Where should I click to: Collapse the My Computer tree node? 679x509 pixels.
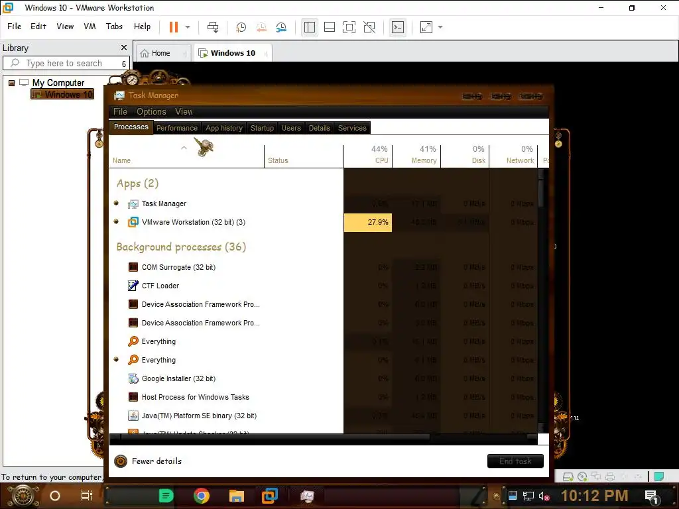[12, 83]
